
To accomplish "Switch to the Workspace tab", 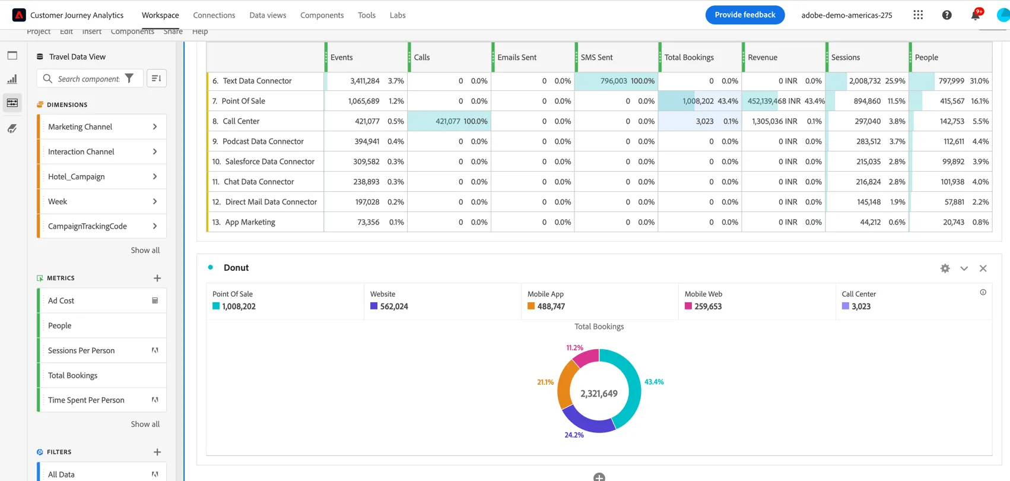I will tap(160, 15).
